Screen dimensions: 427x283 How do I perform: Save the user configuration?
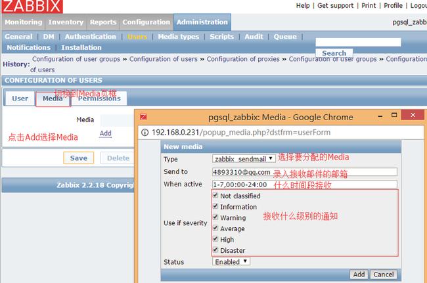(78, 158)
